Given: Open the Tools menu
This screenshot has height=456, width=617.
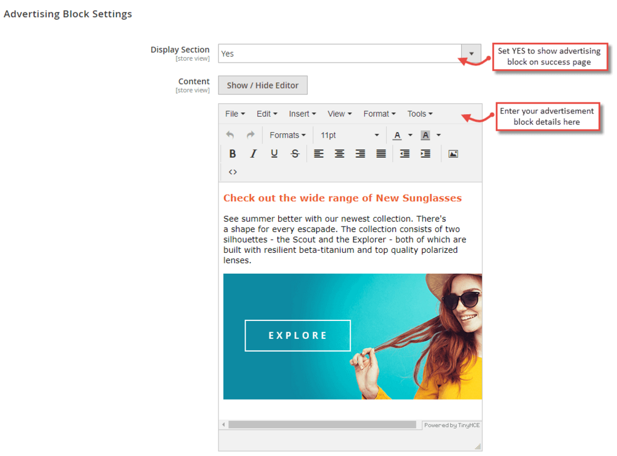Looking at the screenshot, I should (x=420, y=114).
